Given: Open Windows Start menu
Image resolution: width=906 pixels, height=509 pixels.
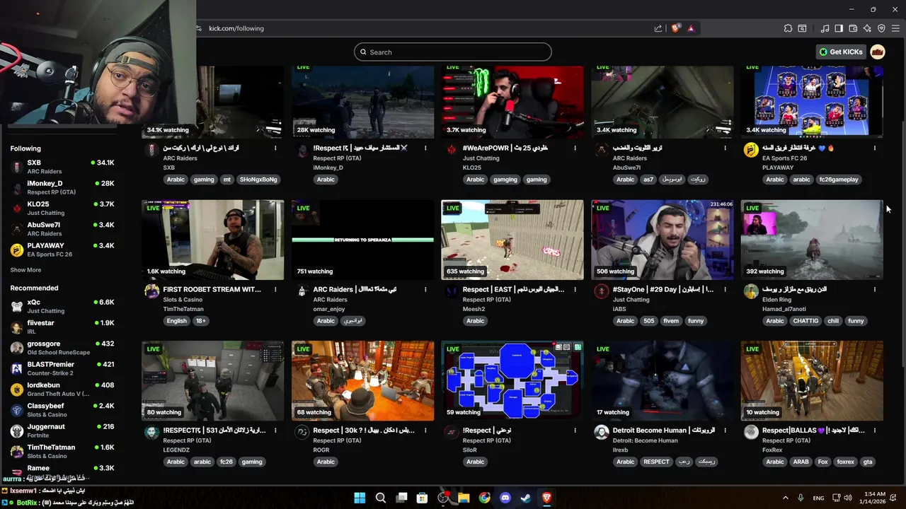Looking at the screenshot, I should [x=360, y=498].
